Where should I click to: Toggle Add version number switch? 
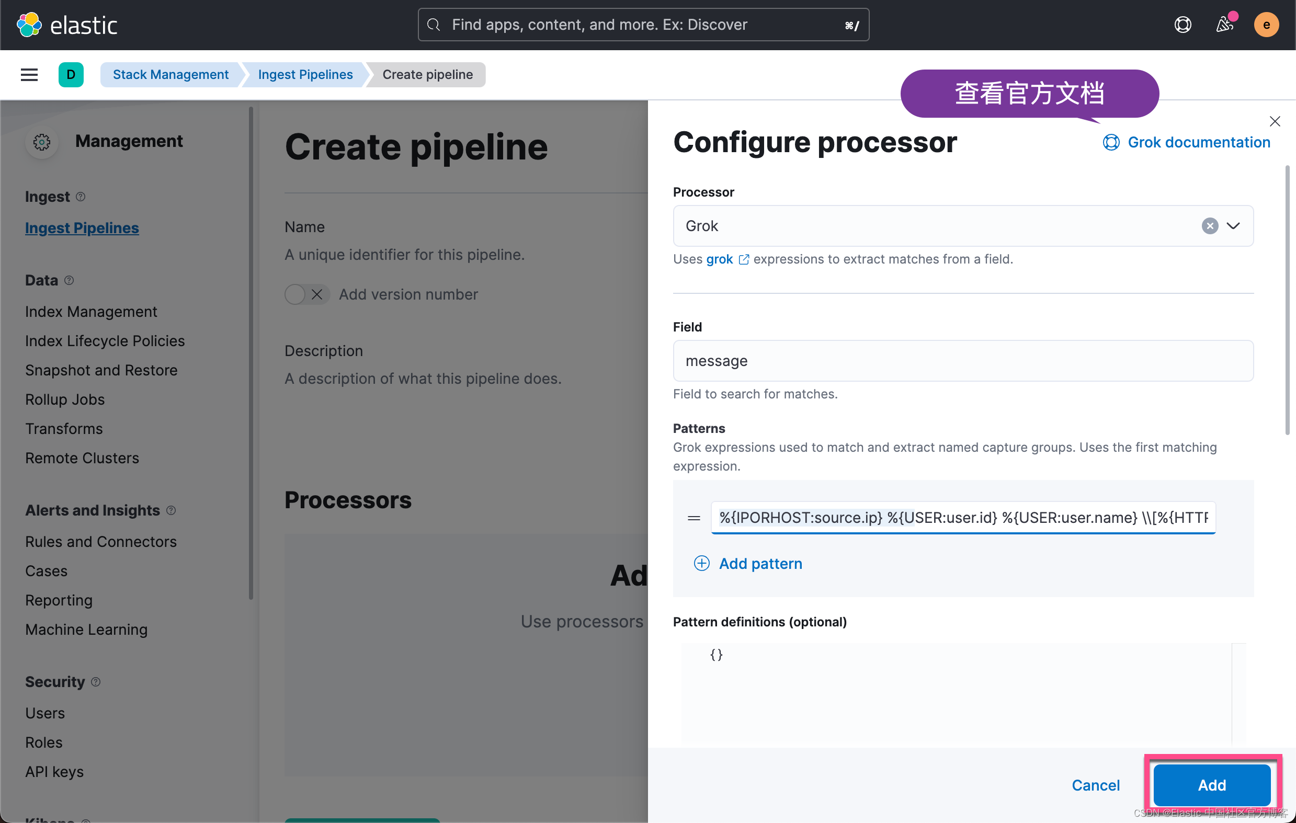pos(307,294)
